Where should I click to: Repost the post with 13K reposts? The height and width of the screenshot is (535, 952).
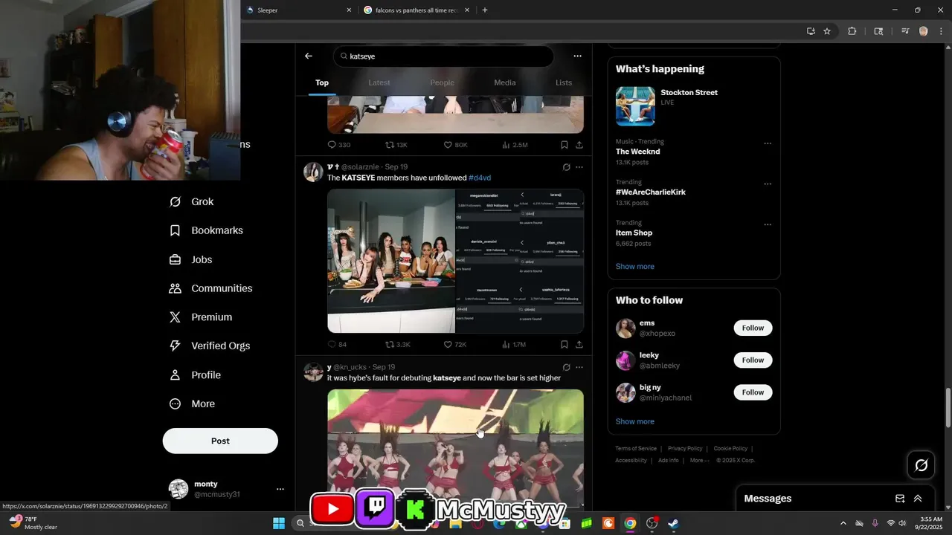[x=396, y=145]
